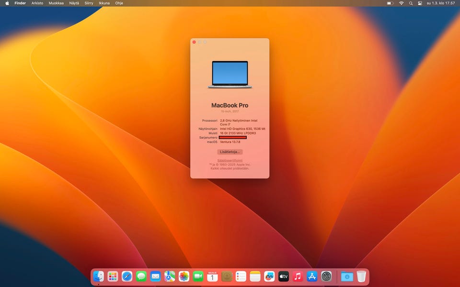Image resolution: width=460 pixels, height=287 pixels.
Task: Launch Freeform from the dock
Action: tap(269, 276)
